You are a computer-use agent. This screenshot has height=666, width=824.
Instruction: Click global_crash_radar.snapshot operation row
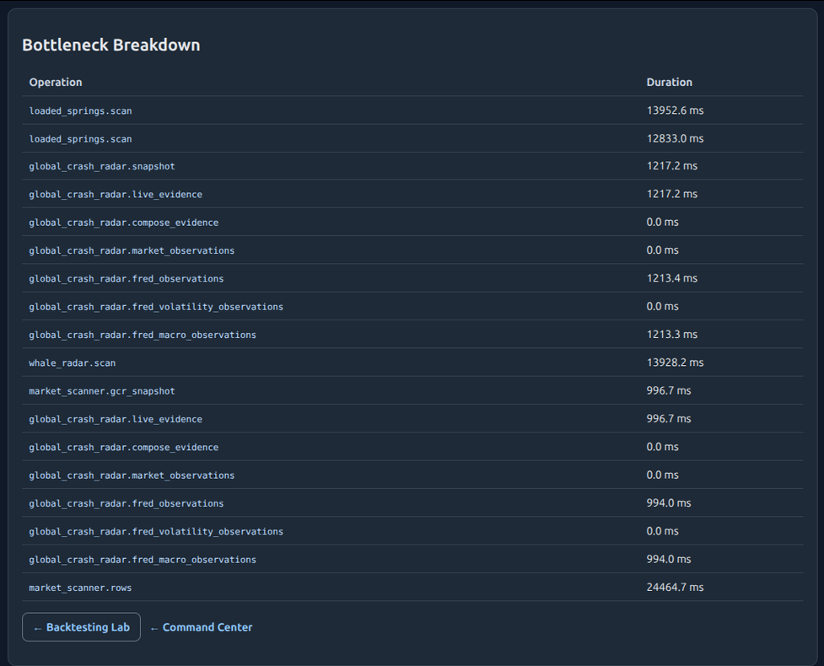(x=412, y=166)
